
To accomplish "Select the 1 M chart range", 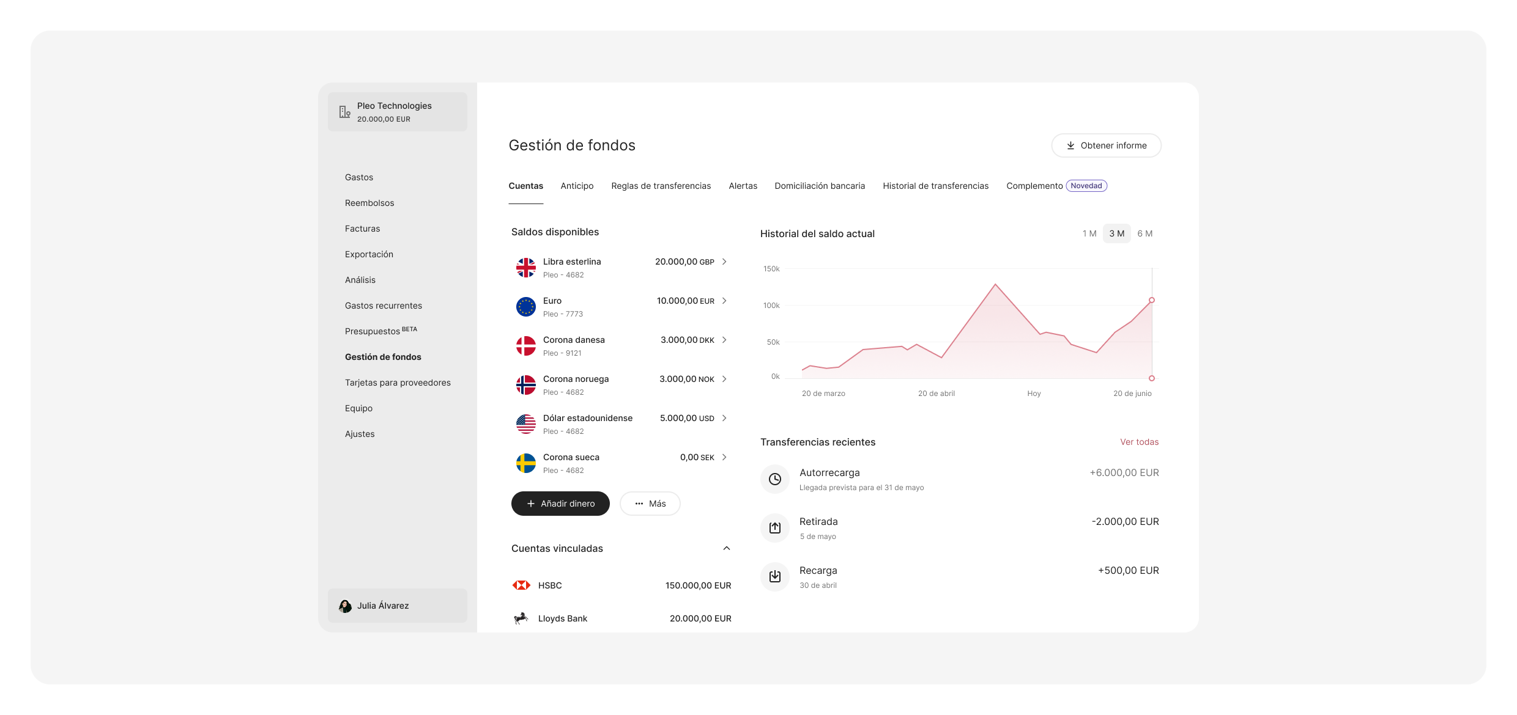I will click(x=1089, y=233).
